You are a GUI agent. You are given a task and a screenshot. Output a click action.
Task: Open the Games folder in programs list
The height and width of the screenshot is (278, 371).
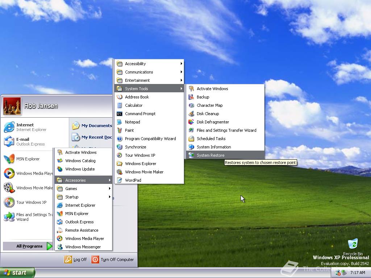coord(83,188)
